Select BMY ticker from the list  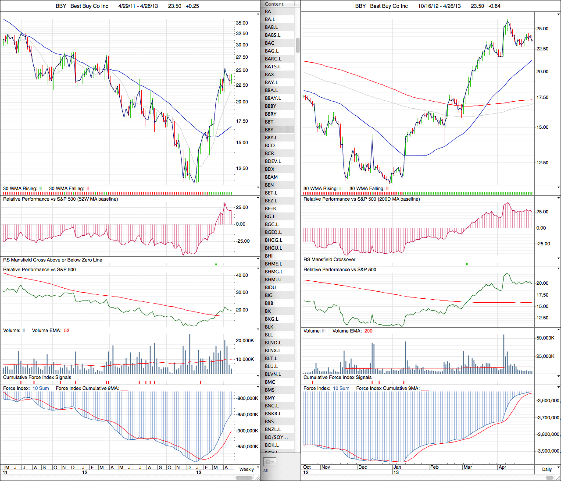[270, 398]
